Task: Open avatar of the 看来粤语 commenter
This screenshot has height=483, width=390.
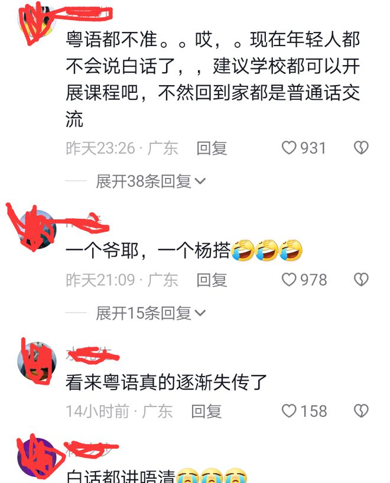Action: point(37,361)
